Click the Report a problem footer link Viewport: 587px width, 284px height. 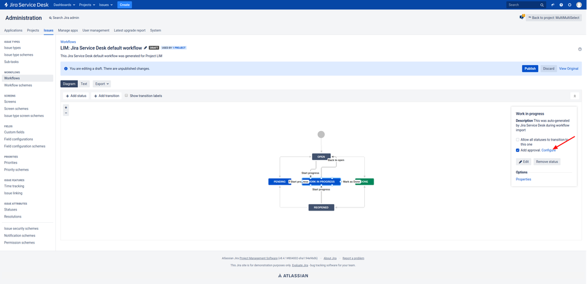(x=353, y=258)
